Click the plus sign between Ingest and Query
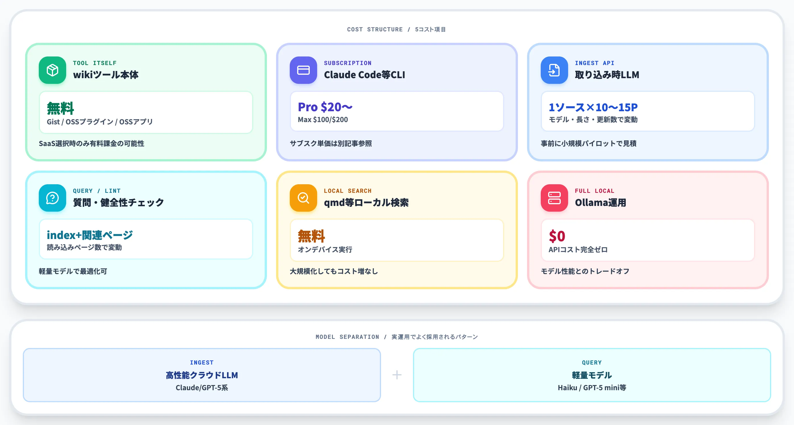The width and height of the screenshot is (794, 425). pyautogui.click(x=397, y=375)
